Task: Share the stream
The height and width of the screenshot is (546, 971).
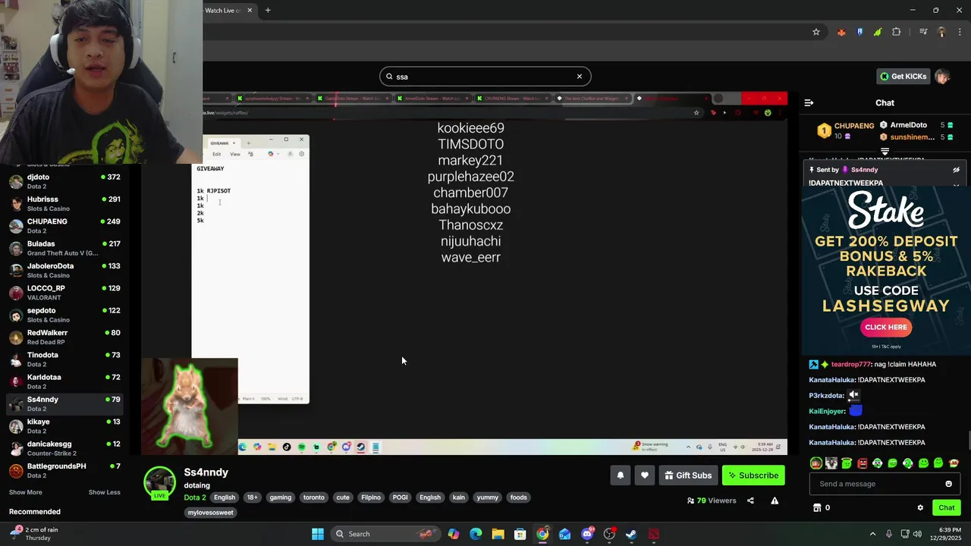Action: (750, 500)
